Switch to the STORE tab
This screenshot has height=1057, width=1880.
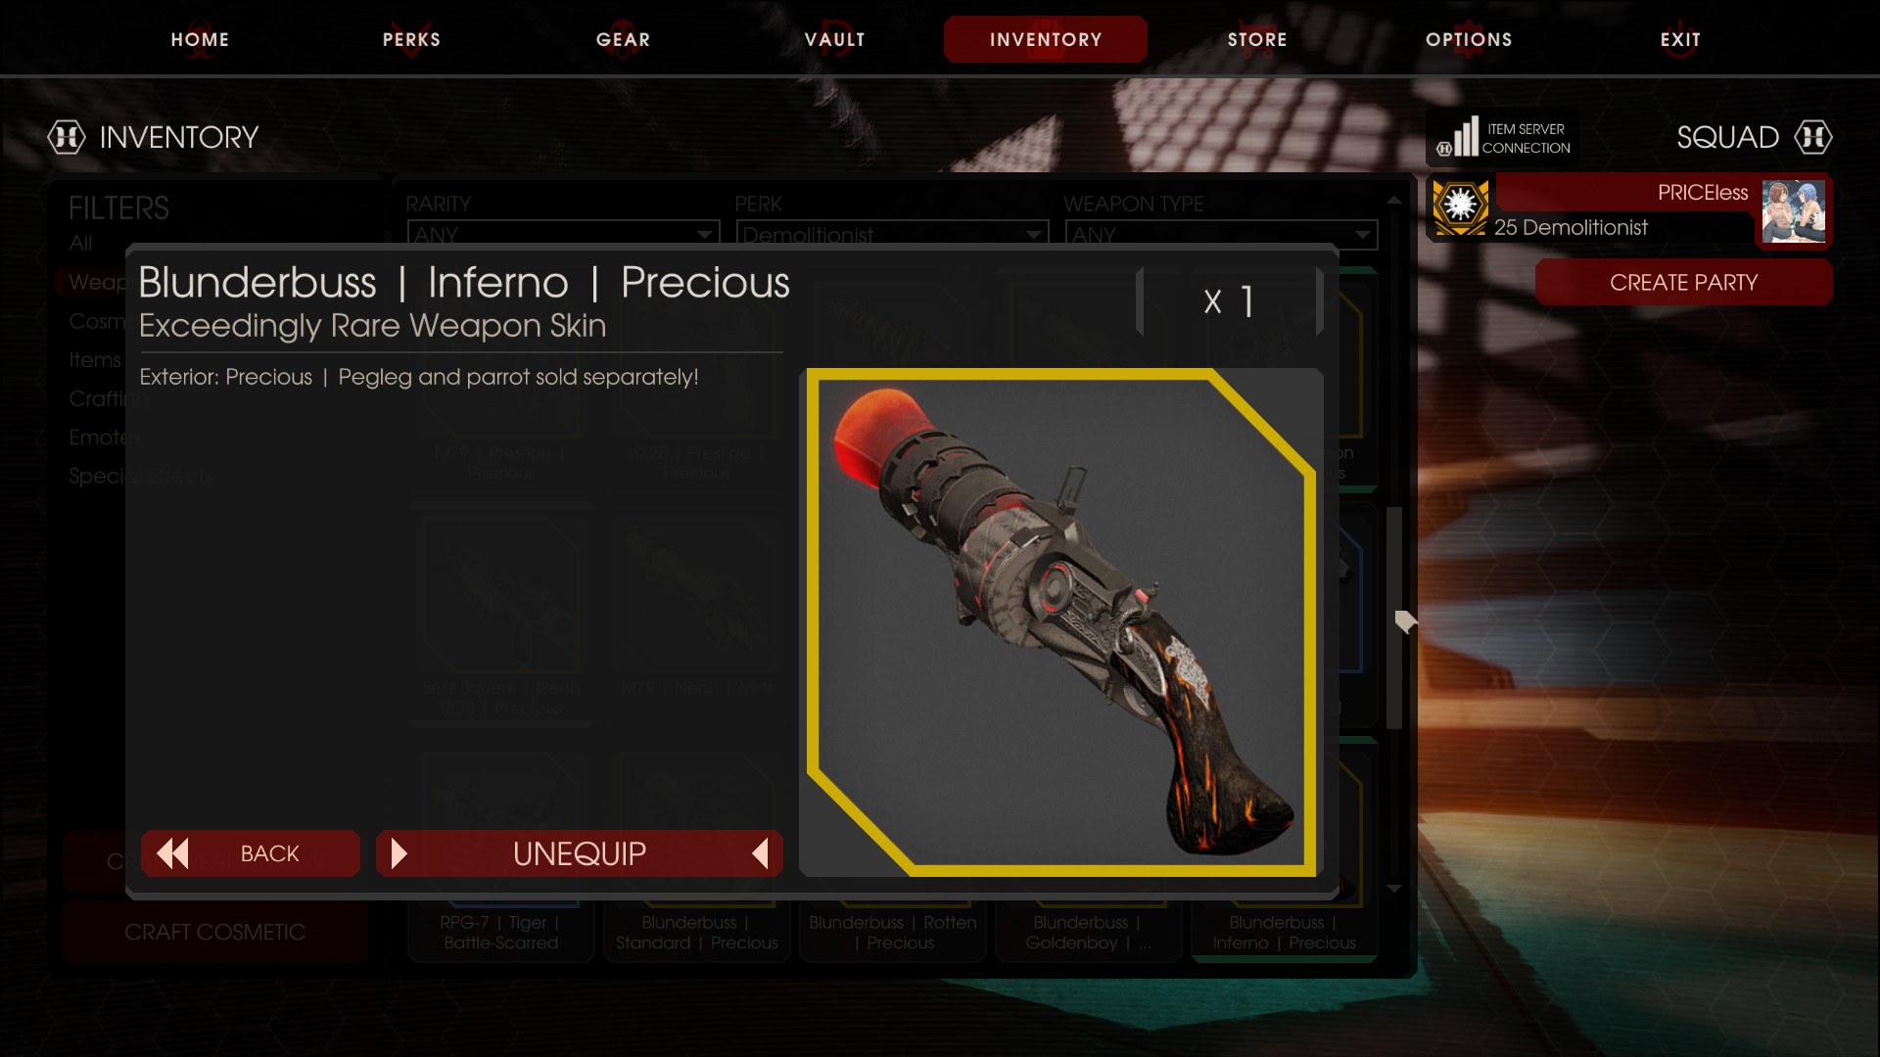[1257, 39]
